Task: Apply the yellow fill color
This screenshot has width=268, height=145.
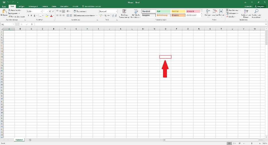Action: pos(47,16)
